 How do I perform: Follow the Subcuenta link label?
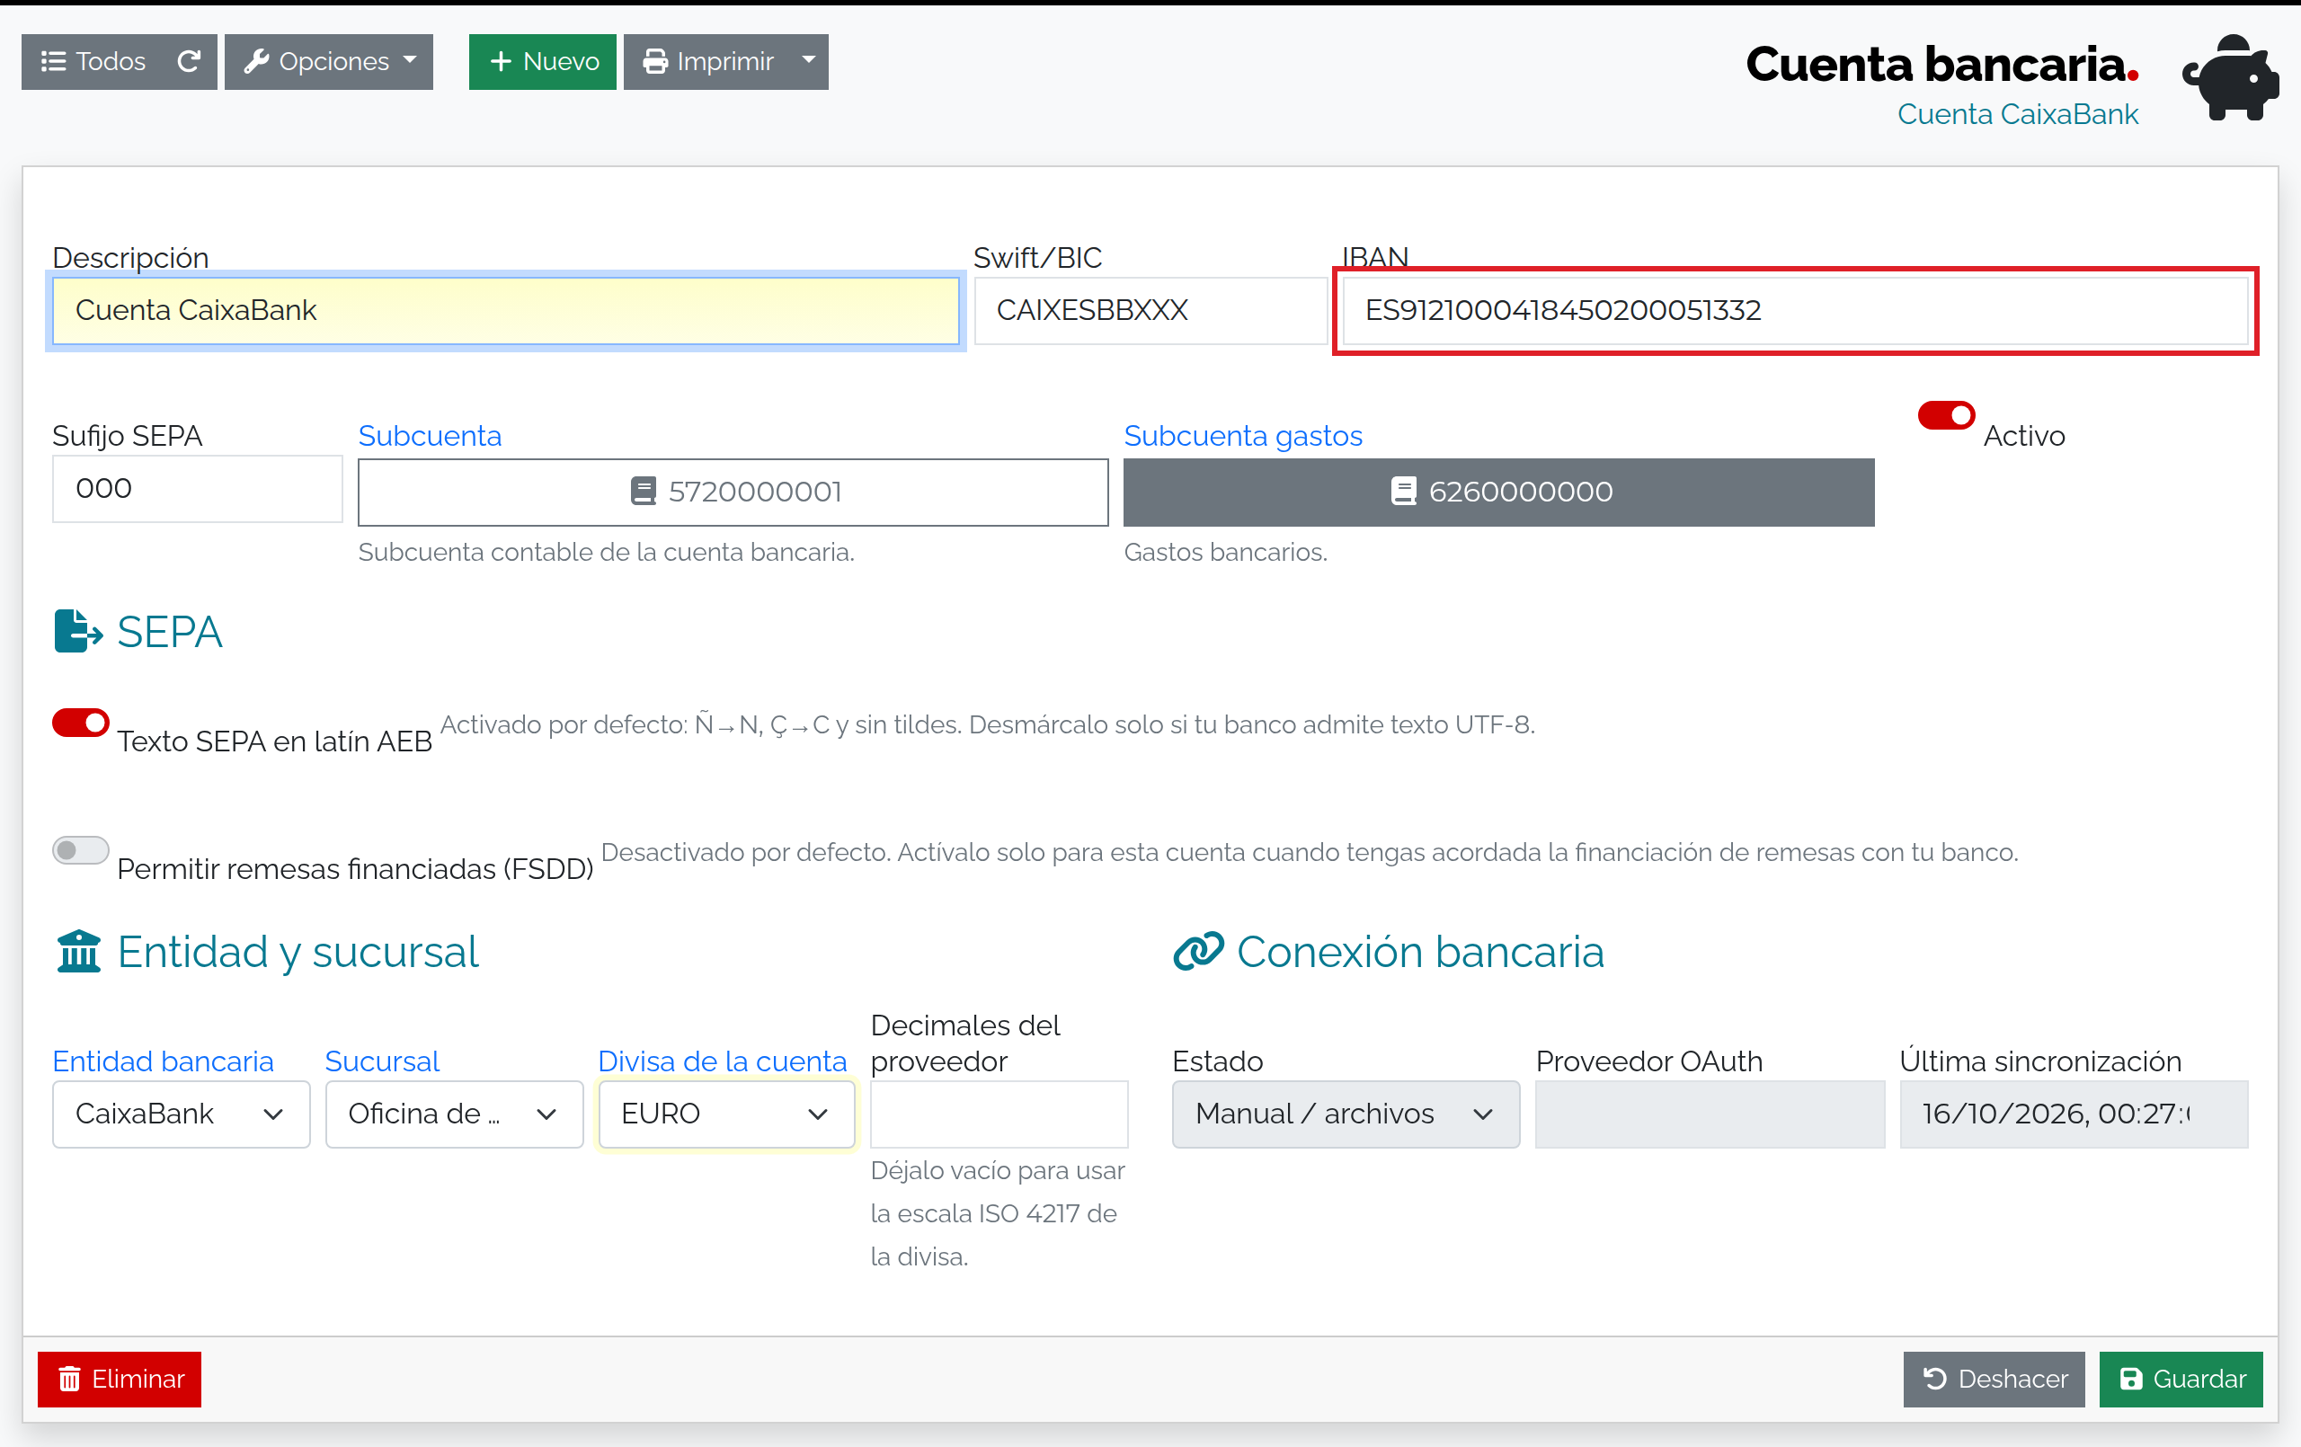point(430,436)
